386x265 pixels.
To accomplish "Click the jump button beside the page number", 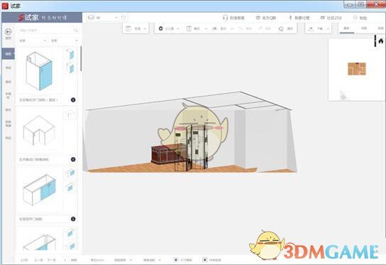I will point(74,260).
